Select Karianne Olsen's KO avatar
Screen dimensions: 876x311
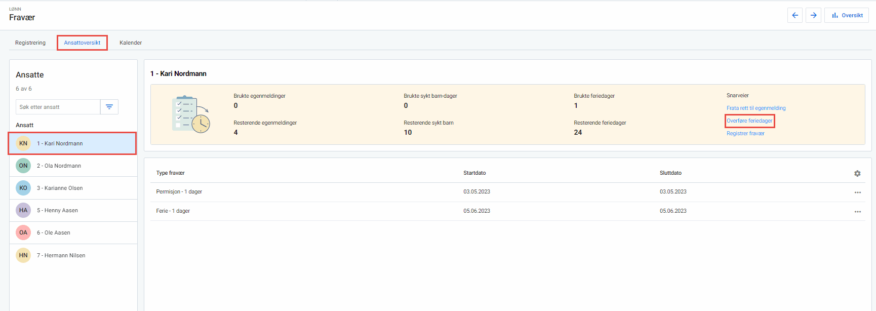23,188
